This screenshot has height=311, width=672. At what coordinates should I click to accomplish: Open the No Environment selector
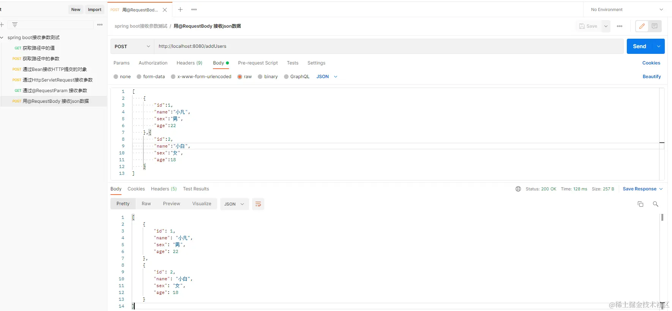point(627,9)
